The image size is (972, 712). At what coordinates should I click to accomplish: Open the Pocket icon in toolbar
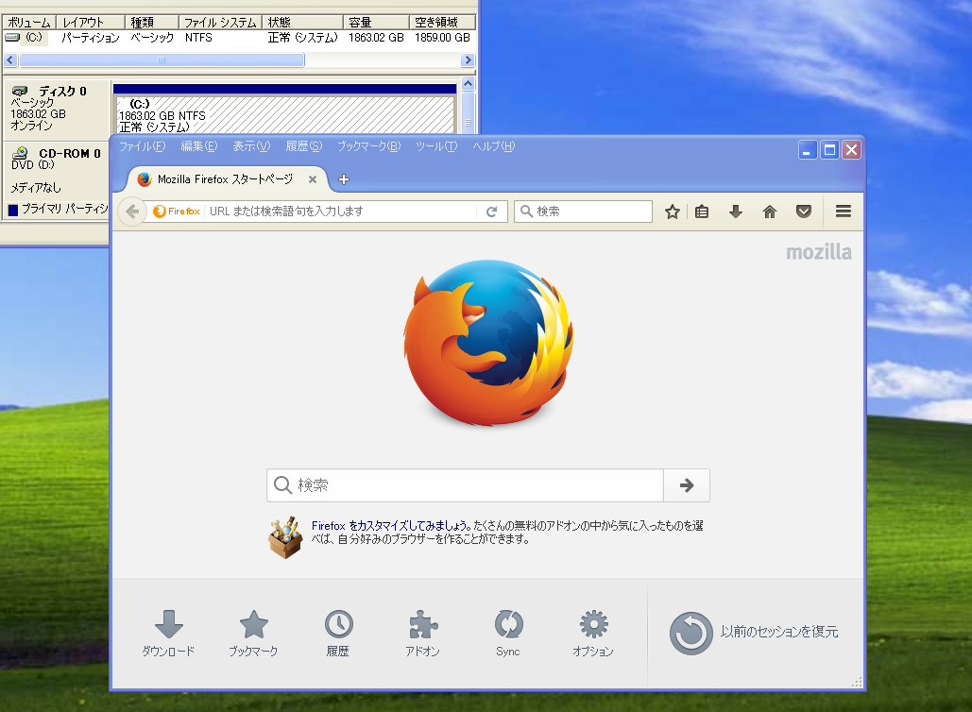[804, 212]
